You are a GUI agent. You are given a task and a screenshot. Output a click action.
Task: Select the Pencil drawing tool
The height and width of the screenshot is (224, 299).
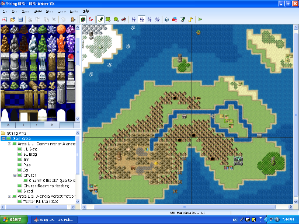pos(100,19)
